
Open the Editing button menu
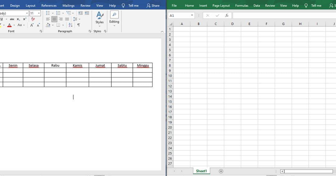(114, 18)
